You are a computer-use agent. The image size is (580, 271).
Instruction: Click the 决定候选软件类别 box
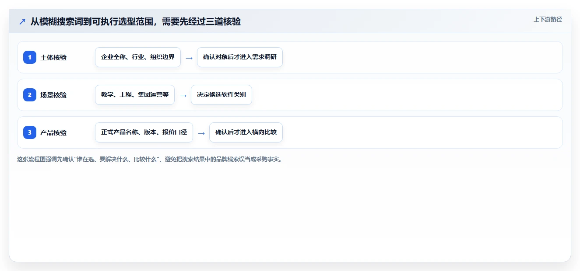tap(221, 95)
